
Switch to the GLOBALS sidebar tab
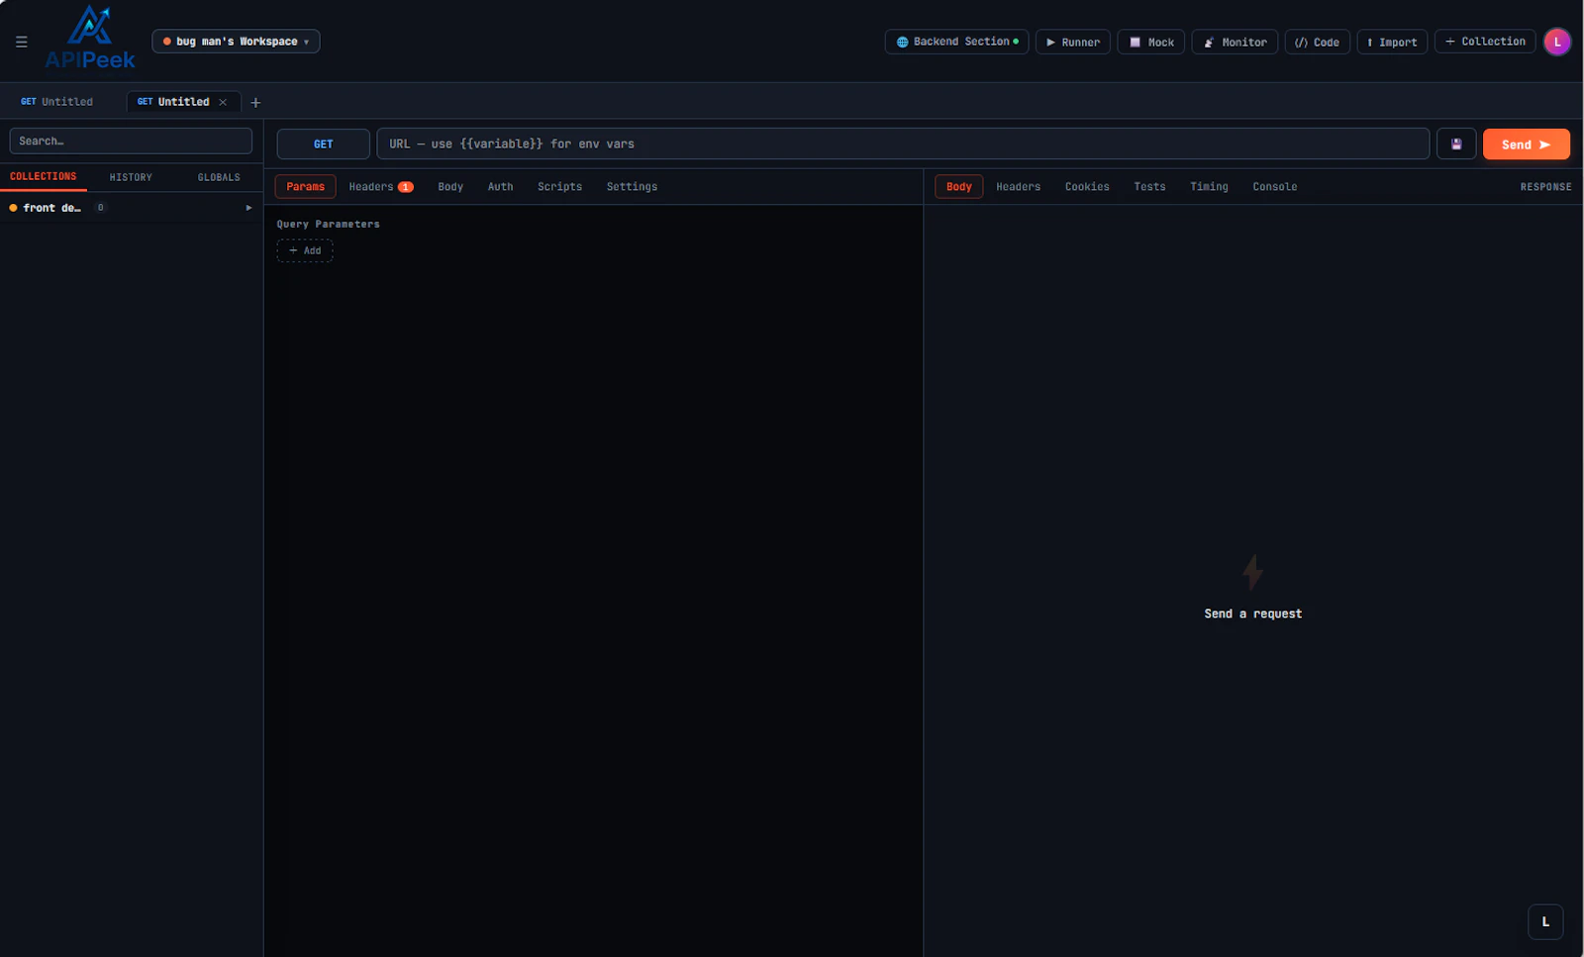click(219, 177)
